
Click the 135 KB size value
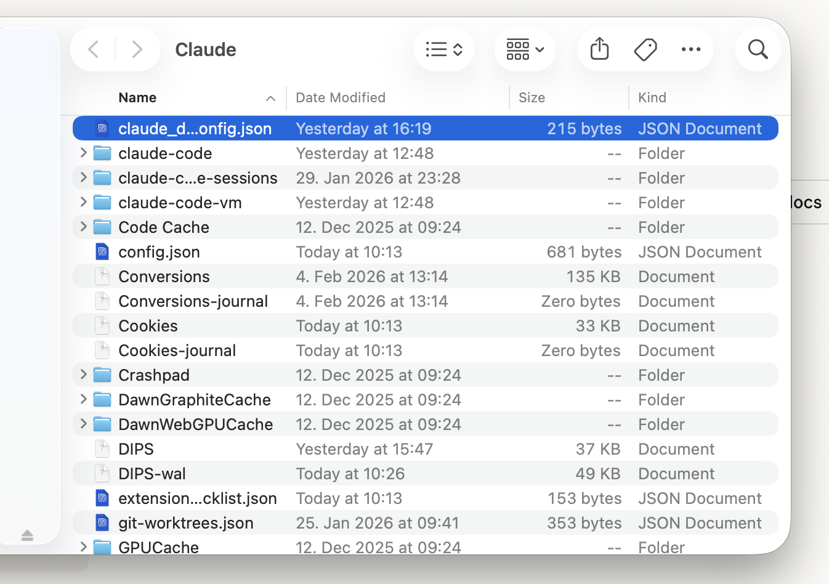(x=593, y=276)
